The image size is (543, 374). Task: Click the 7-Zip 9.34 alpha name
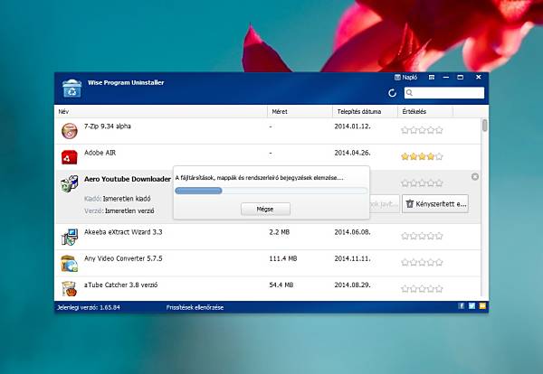[x=108, y=126]
